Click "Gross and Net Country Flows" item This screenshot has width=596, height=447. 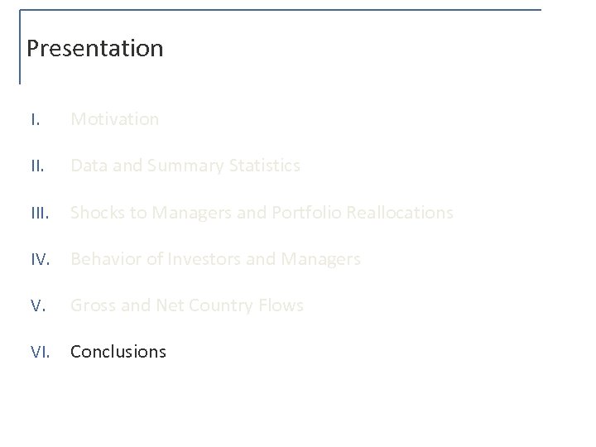click(x=186, y=305)
